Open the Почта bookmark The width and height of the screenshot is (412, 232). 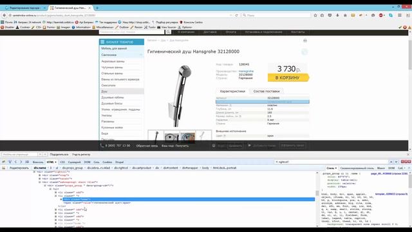click(6, 23)
